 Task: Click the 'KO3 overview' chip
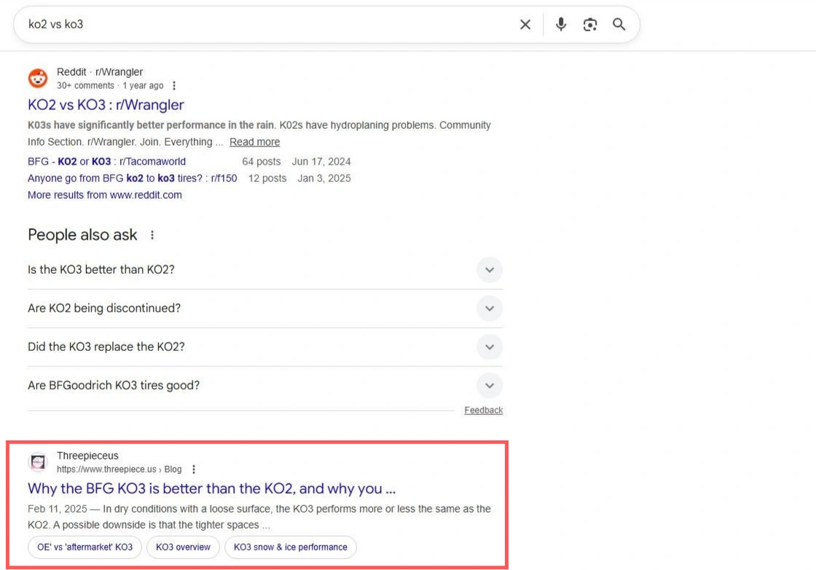tap(183, 547)
